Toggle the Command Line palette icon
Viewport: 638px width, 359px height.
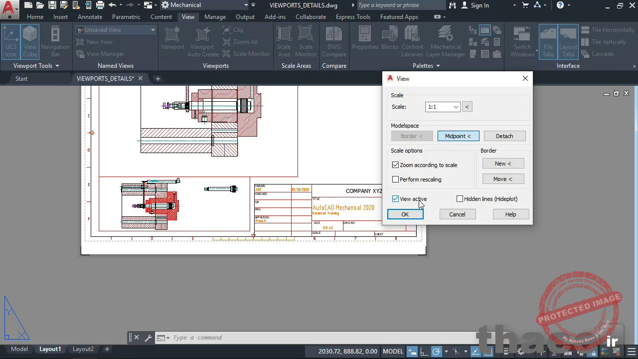point(484,31)
